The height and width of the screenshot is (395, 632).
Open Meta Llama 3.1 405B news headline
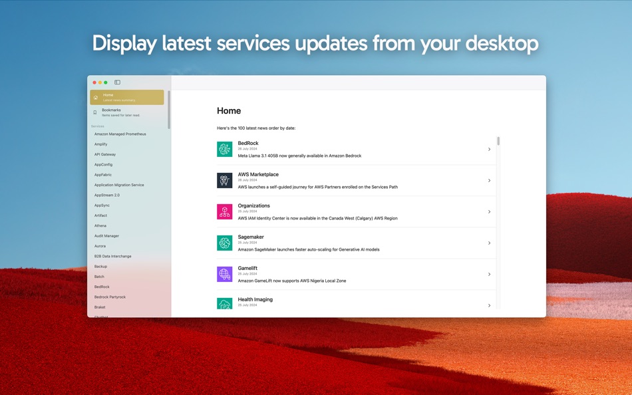[299, 156]
